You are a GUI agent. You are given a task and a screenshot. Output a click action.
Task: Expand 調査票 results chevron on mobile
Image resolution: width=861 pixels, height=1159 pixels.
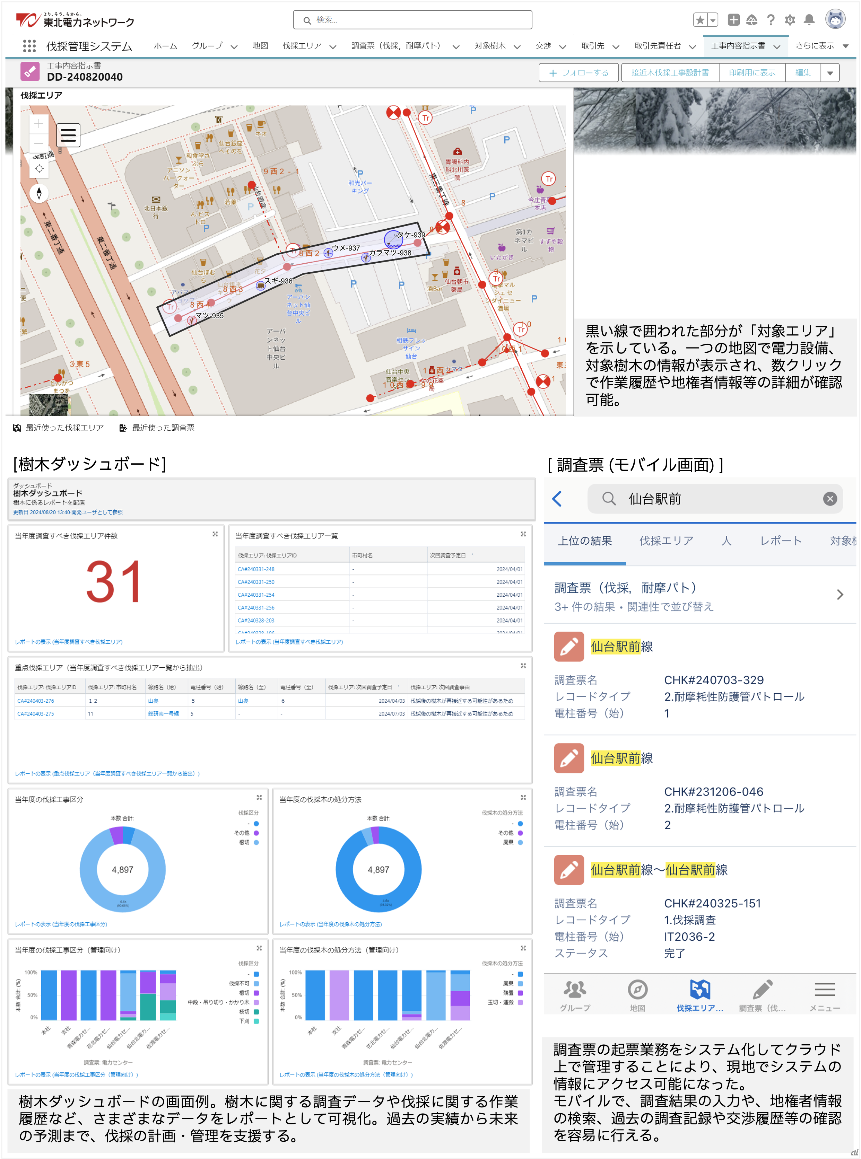coord(840,594)
